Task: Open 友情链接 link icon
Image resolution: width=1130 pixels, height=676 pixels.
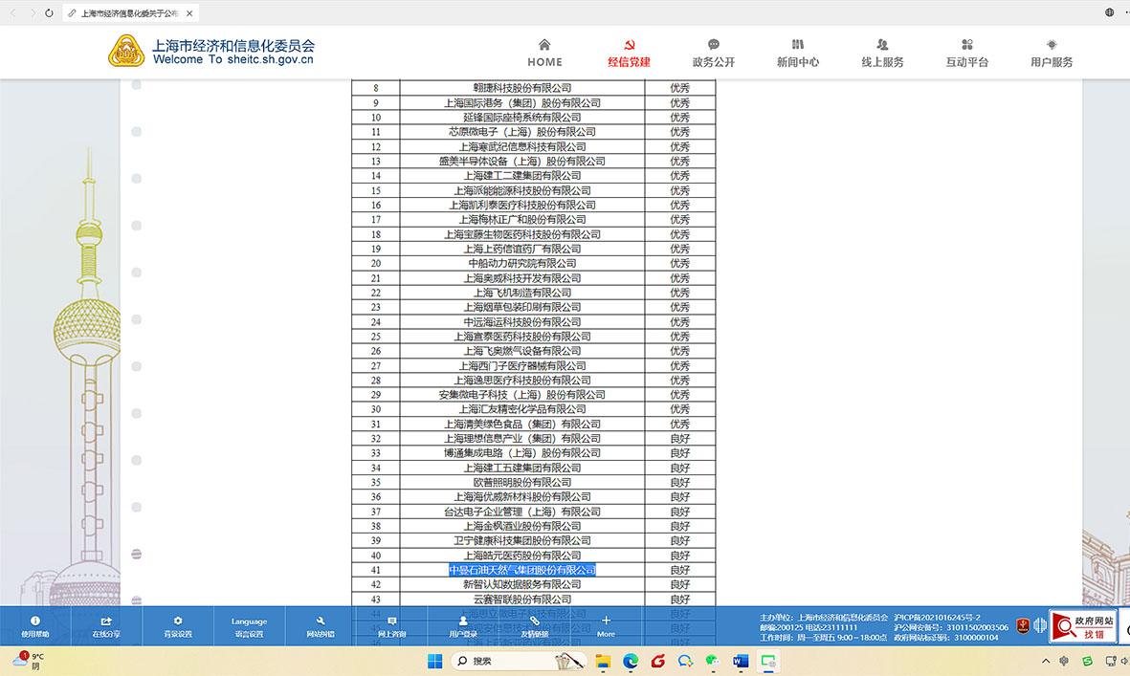Action: [x=534, y=626]
